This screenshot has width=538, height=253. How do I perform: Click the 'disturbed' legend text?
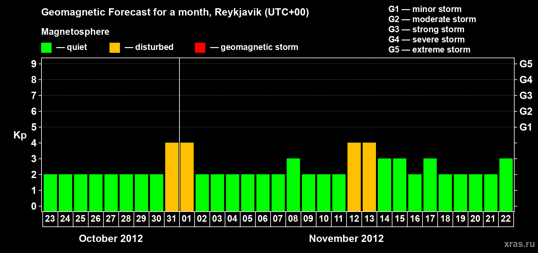[x=154, y=47]
